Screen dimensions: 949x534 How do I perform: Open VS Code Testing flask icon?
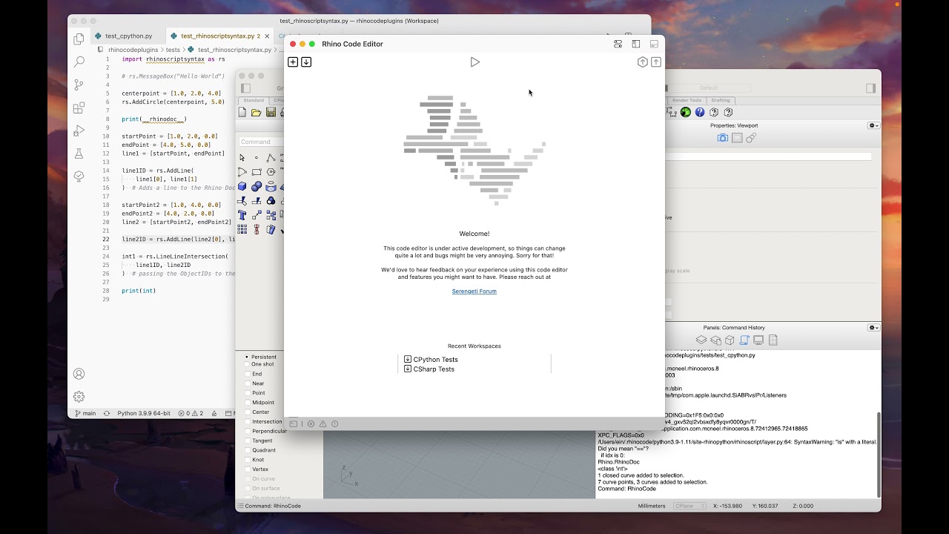pyautogui.click(x=79, y=154)
